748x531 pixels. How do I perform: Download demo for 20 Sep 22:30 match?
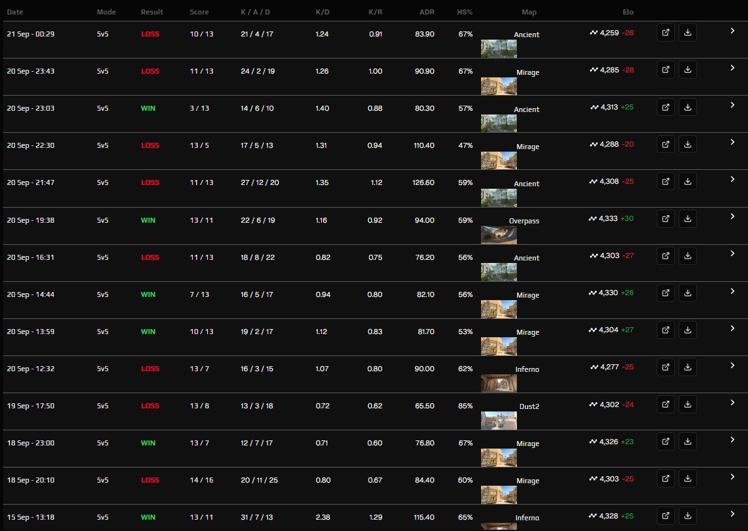tap(688, 145)
